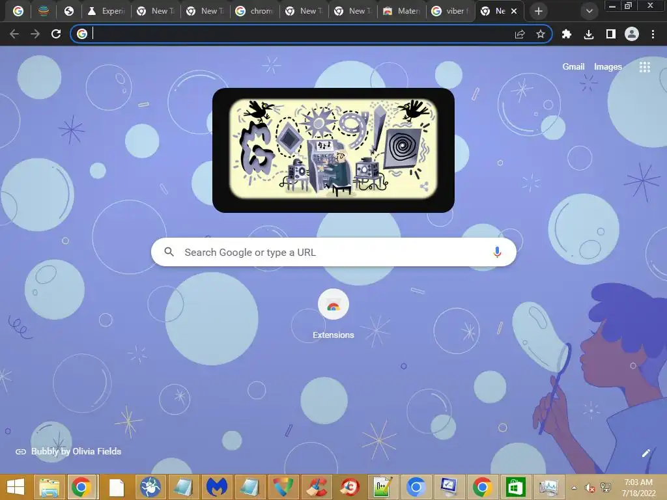This screenshot has width=667, height=500.
Task: Bookmark this tab with the star icon
Action: click(540, 34)
